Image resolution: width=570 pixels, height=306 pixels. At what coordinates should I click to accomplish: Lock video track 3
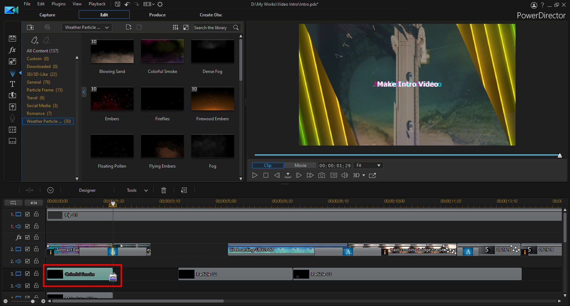click(x=36, y=274)
